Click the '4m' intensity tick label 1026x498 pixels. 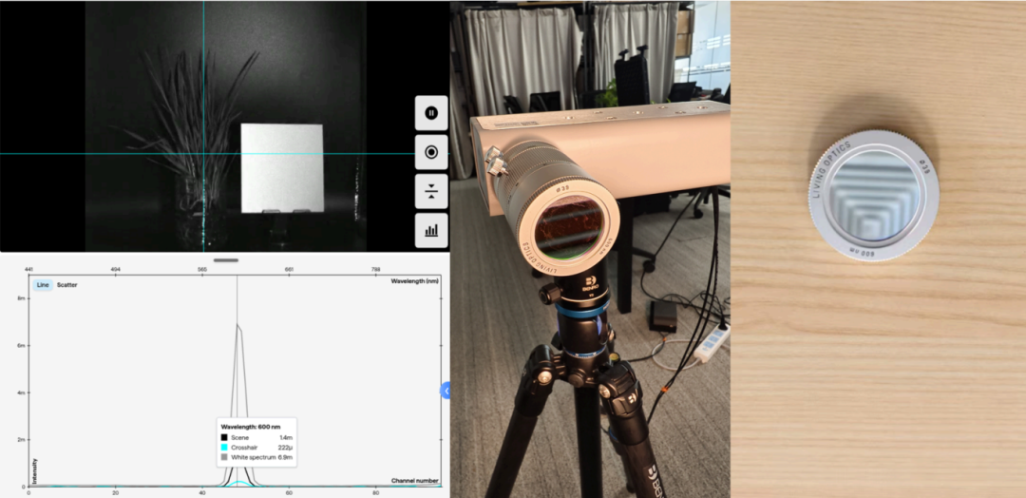tap(21, 393)
